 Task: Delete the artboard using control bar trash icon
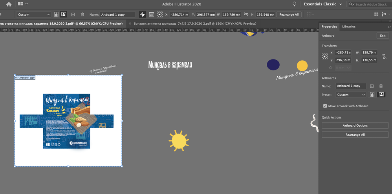pos(82,14)
